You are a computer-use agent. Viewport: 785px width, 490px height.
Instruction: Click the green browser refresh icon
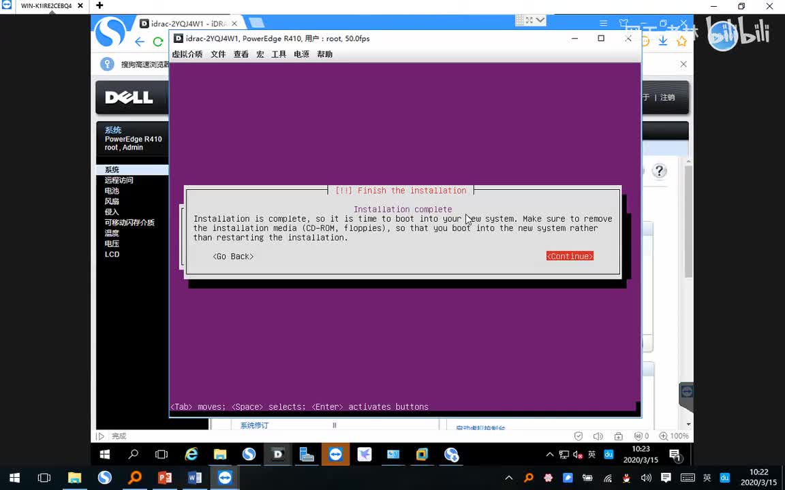point(158,42)
